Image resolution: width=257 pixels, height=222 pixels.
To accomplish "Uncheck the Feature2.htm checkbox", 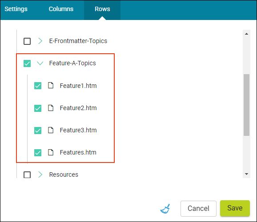I will (x=38, y=108).
